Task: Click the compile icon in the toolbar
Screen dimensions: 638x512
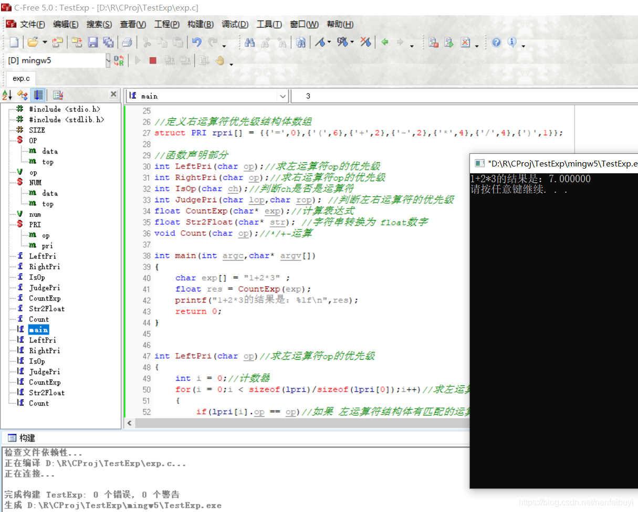Action: (434, 43)
